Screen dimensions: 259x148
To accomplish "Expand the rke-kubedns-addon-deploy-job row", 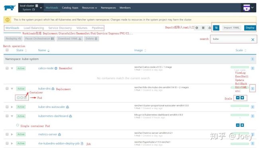I will [12, 143].
